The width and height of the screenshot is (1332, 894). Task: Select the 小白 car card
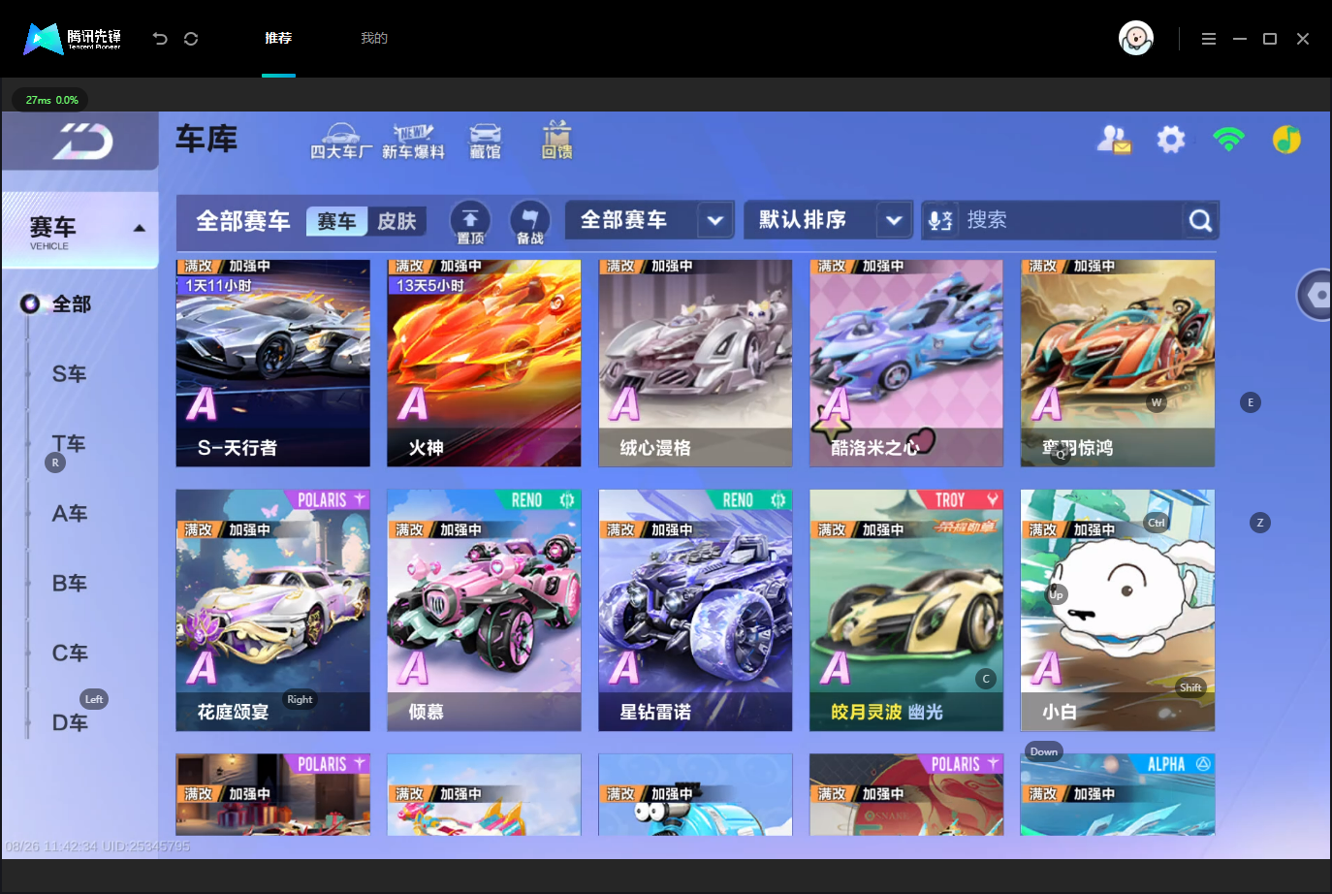(1118, 610)
